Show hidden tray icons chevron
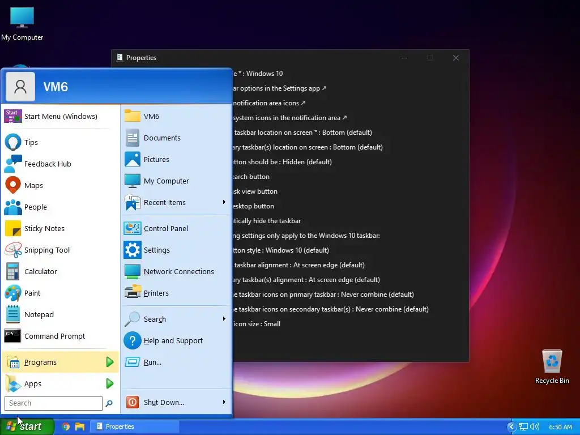 click(x=511, y=427)
